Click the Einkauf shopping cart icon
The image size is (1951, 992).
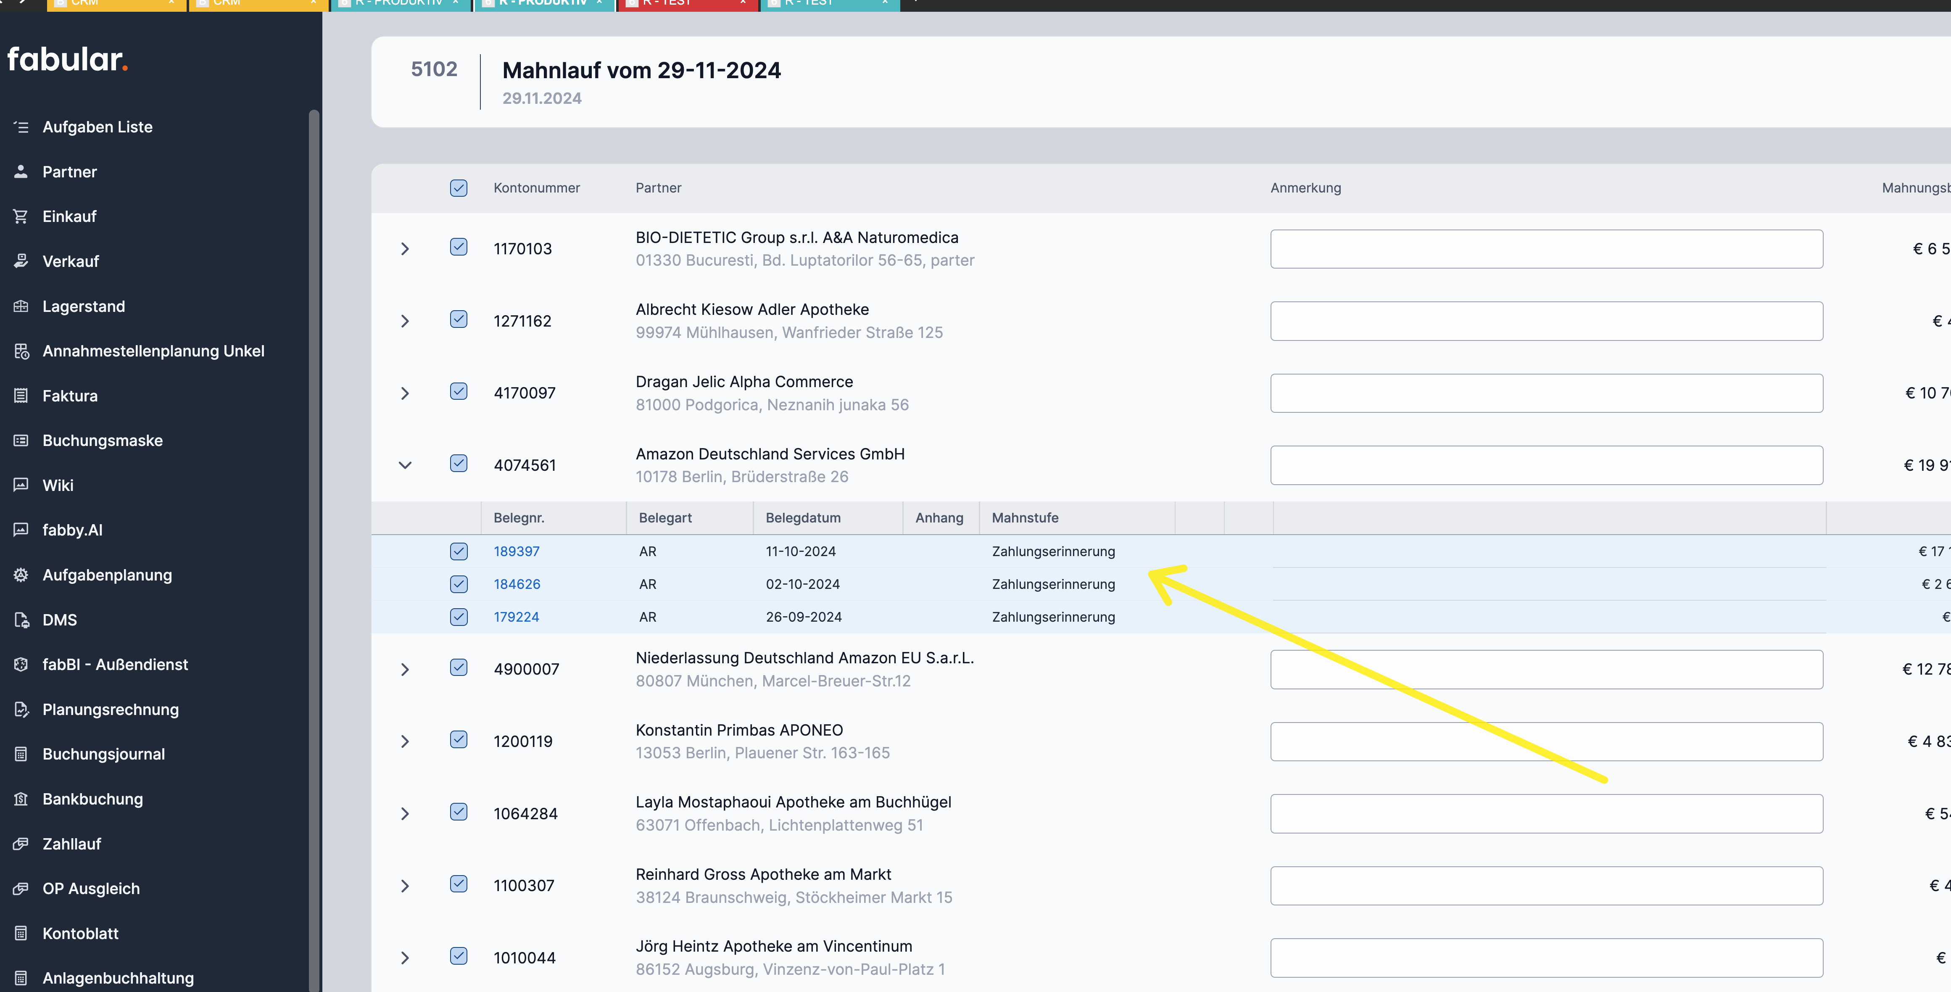click(x=21, y=216)
